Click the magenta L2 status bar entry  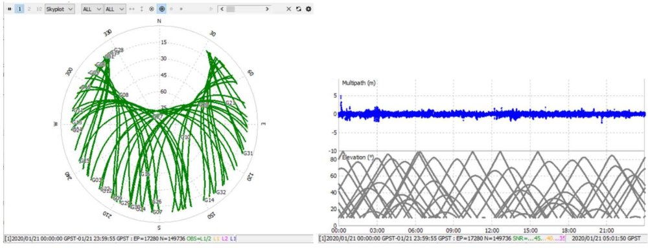[x=225, y=238]
